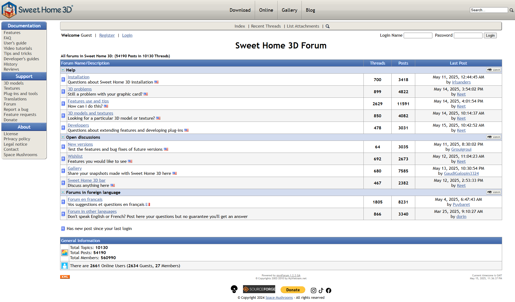
Task: Open the Blog menu item
Action: tap(310, 10)
